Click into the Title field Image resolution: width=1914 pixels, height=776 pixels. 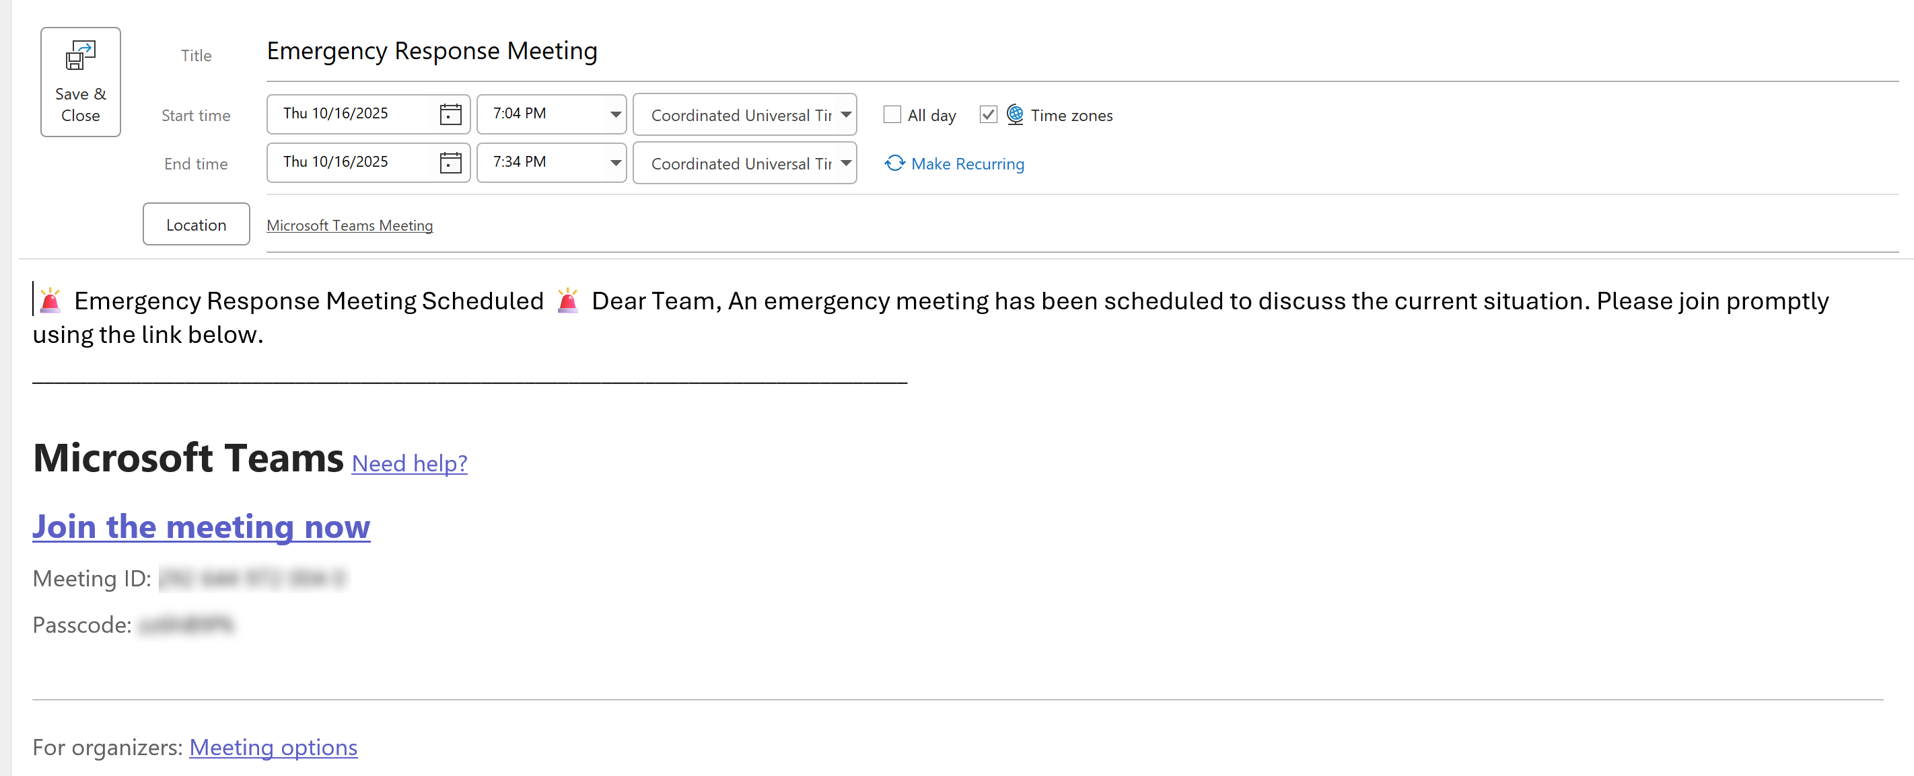point(1083,51)
